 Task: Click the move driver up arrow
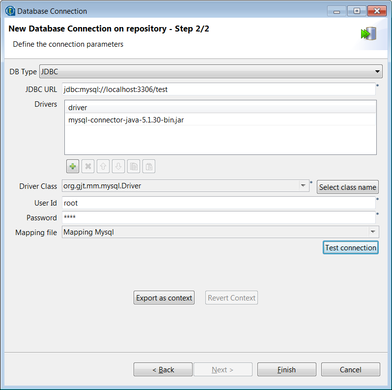pyautogui.click(x=103, y=167)
